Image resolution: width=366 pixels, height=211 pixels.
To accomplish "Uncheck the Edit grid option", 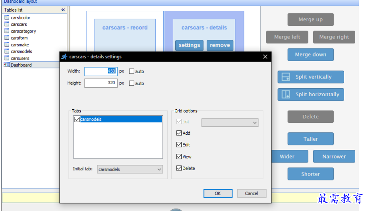I will click(x=179, y=145).
